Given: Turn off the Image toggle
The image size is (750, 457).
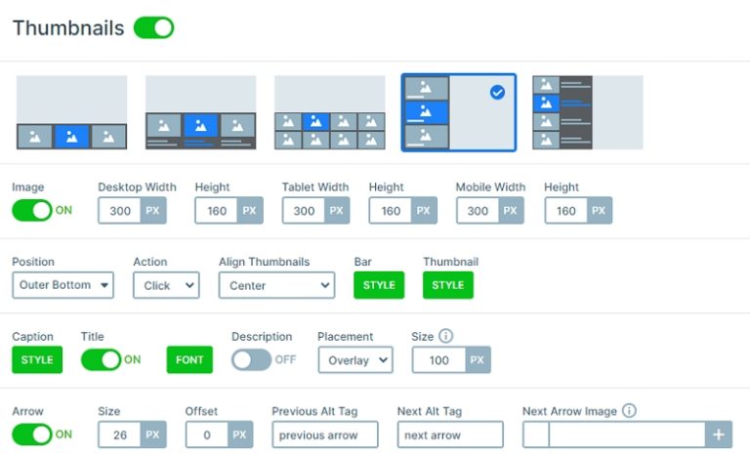Looking at the screenshot, I should [x=32, y=210].
